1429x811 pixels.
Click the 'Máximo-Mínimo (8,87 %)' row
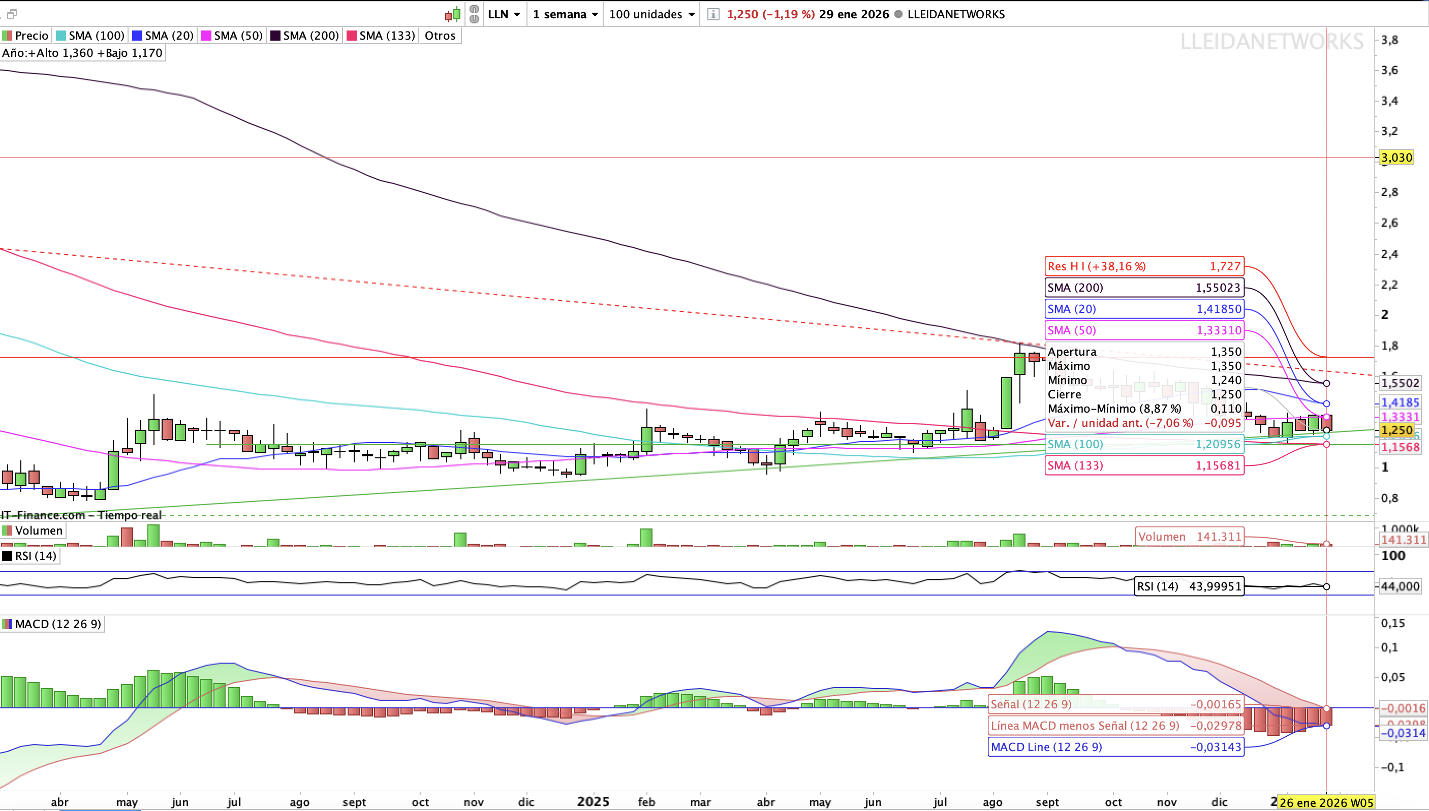pyautogui.click(x=1144, y=408)
